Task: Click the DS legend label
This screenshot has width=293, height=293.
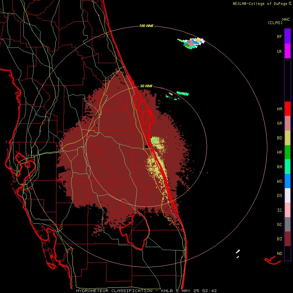Action: [280, 195]
